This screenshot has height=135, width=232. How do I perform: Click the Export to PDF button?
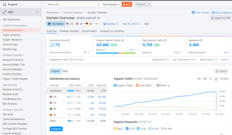point(221,18)
